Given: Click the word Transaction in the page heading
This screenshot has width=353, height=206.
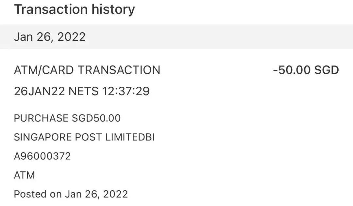Looking at the screenshot, I should (x=43, y=10).
